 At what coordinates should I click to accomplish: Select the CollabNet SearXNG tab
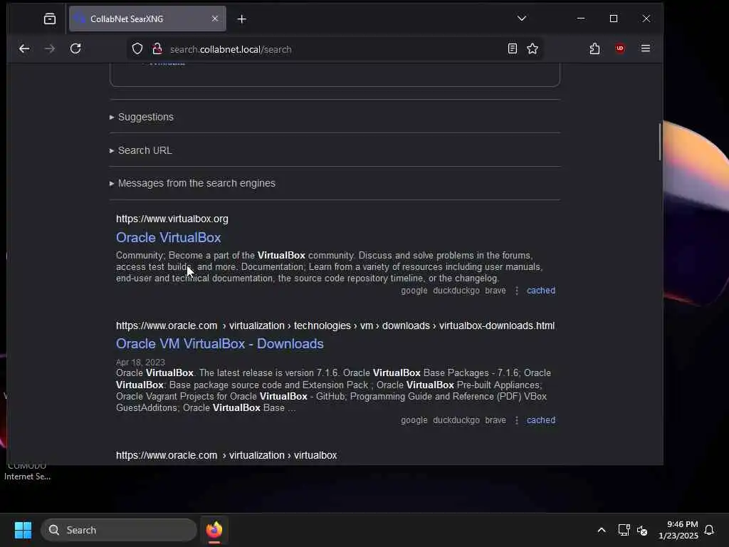tap(147, 19)
